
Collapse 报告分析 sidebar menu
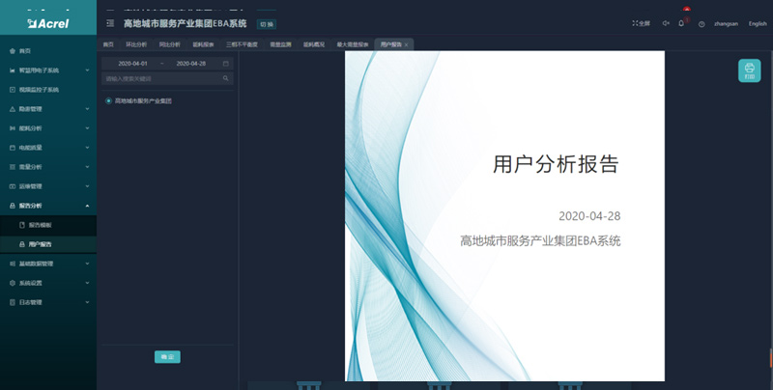coord(48,206)
